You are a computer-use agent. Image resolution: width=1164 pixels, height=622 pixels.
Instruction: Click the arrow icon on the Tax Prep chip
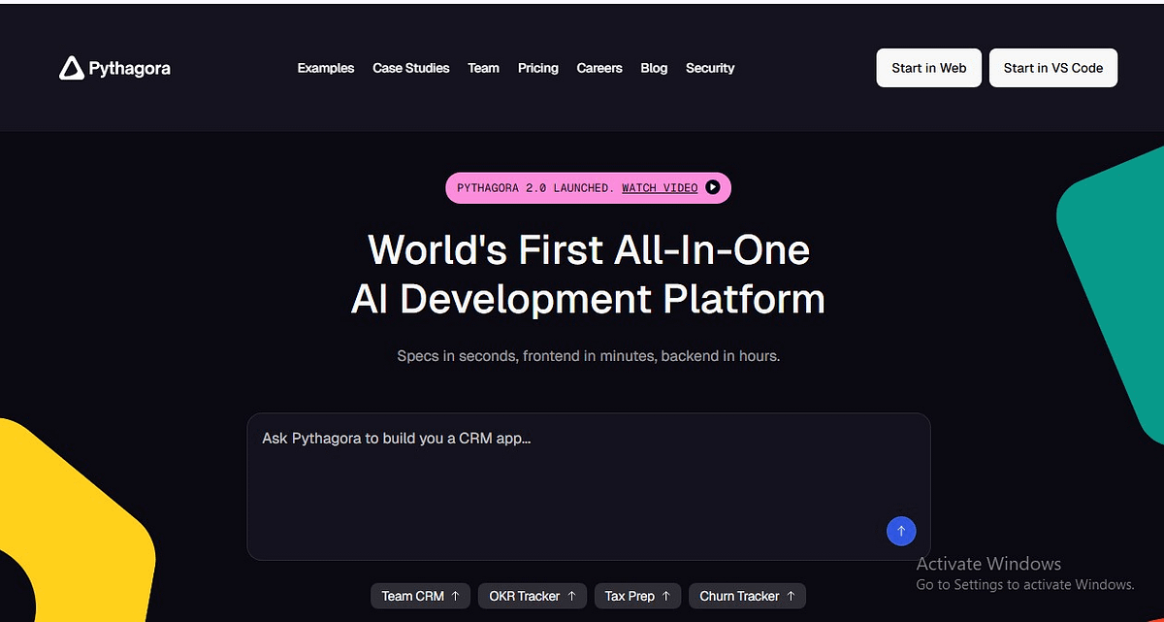pyautogui.click(x=667, y=596)
